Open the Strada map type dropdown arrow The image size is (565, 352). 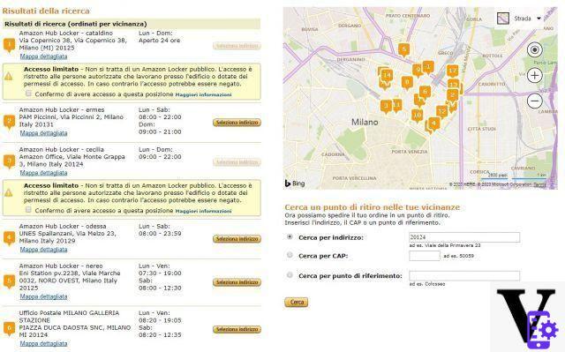click(x=539, y=19)
